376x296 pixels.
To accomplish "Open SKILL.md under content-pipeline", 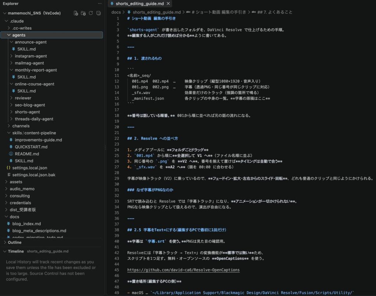I will click(24, 161).
